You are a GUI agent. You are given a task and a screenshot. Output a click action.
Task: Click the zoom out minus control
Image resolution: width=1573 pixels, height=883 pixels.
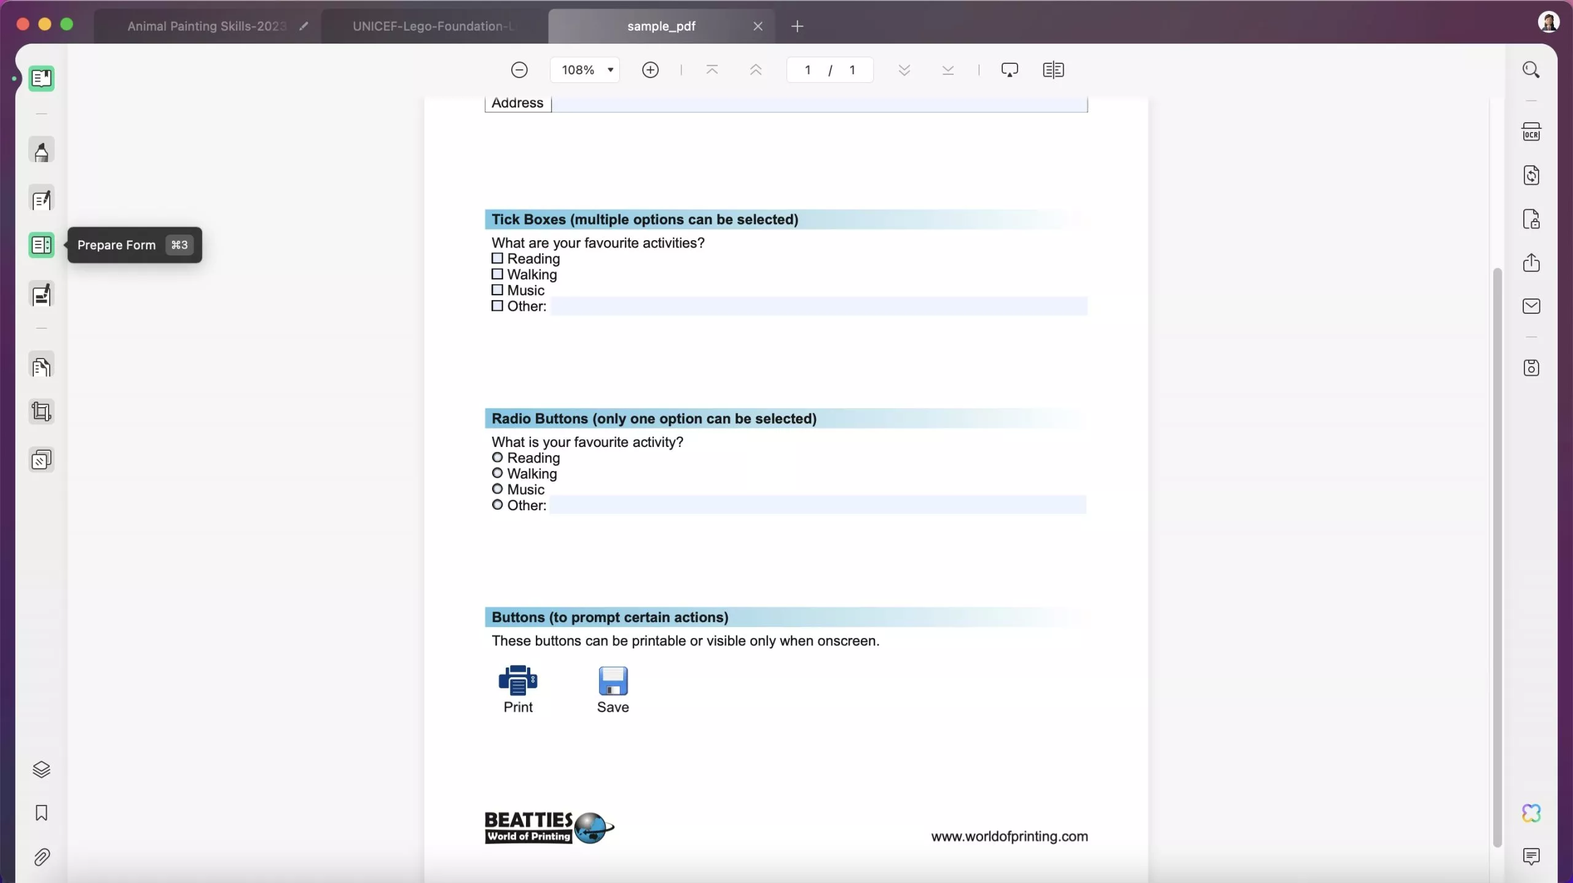(519, 69)
